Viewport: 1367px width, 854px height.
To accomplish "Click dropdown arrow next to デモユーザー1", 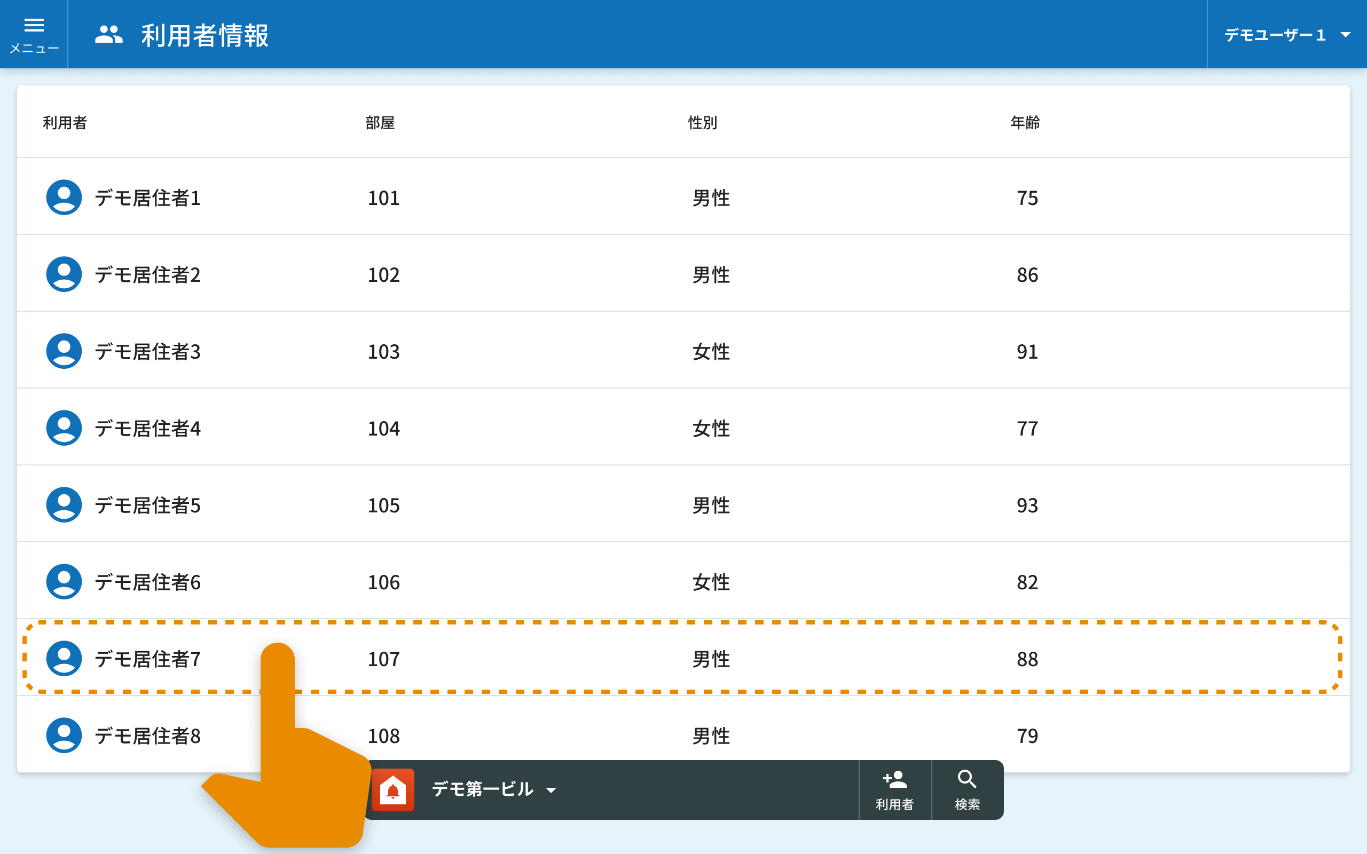I will pyautogui.click(x=1346, y=35).
